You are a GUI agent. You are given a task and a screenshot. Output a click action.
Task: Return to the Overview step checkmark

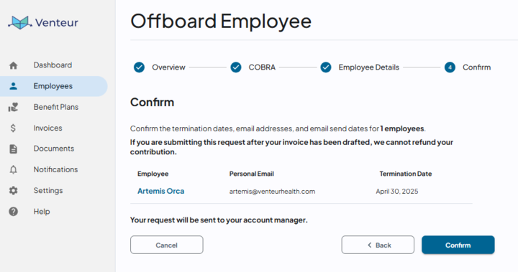click(139, 67)
